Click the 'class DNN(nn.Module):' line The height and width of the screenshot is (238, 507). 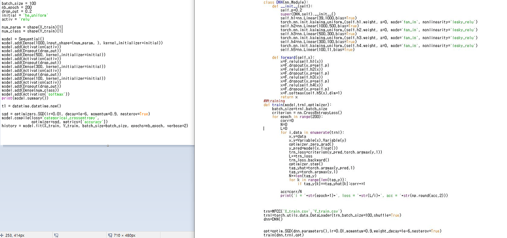(x=285, y=2)
